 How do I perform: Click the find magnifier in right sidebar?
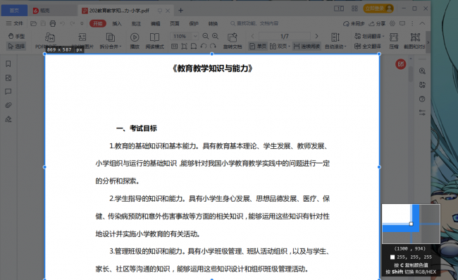(422, 71)
